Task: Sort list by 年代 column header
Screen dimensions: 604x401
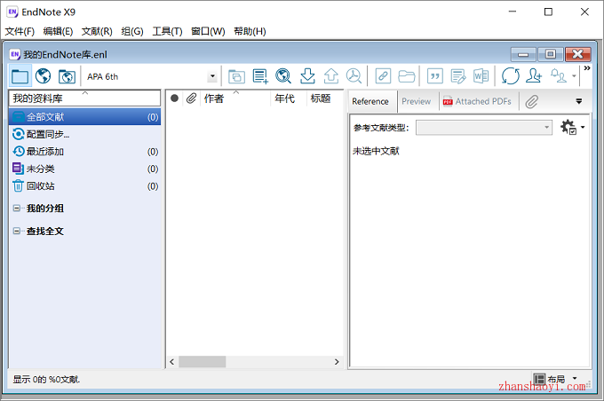Action: tap(289, 98)
